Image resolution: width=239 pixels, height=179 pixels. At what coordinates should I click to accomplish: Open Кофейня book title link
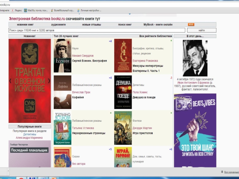[x=78, y=97]
